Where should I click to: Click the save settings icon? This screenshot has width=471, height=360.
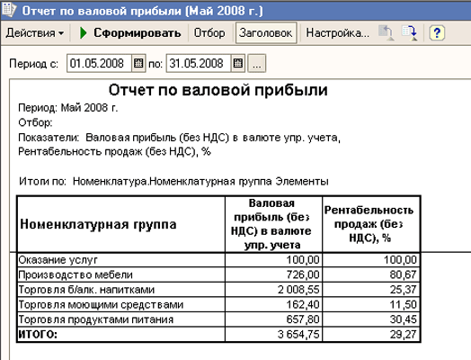(410, 32)
